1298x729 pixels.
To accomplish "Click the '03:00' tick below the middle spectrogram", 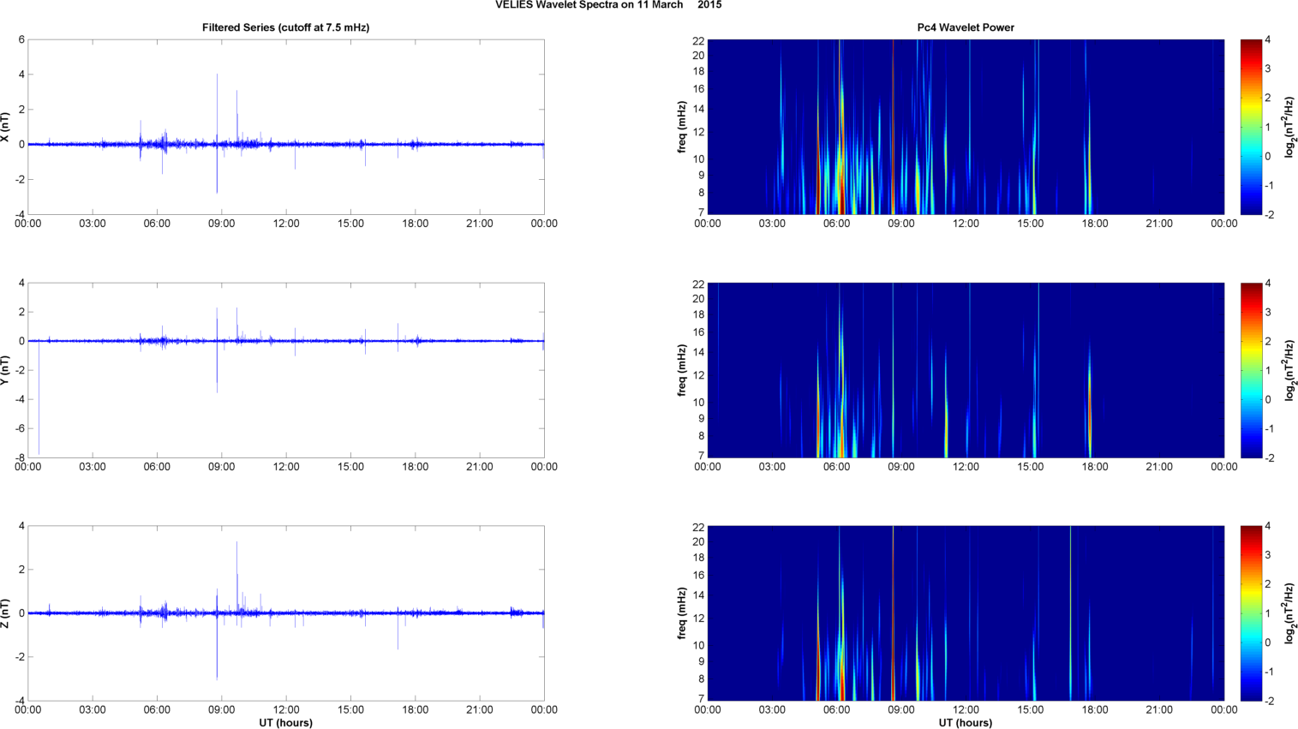I will click(772, 467).
